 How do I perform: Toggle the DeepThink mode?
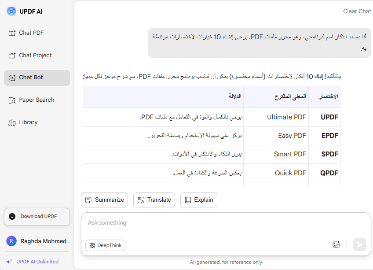106,245
